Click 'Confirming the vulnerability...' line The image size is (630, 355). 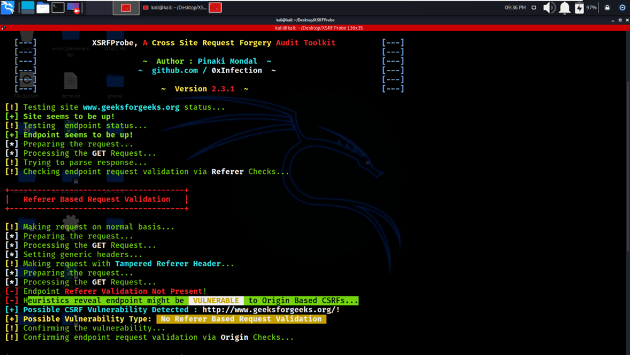(85, 329)
